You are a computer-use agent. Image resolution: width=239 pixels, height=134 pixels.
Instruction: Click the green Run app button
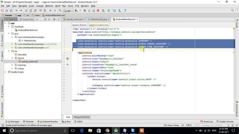[x=76, y=10]
